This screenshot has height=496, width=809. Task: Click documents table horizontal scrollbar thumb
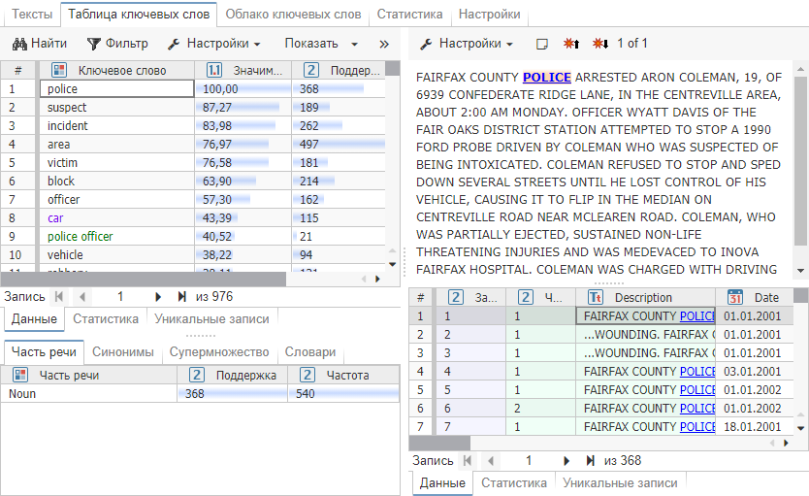coord(439,443)
